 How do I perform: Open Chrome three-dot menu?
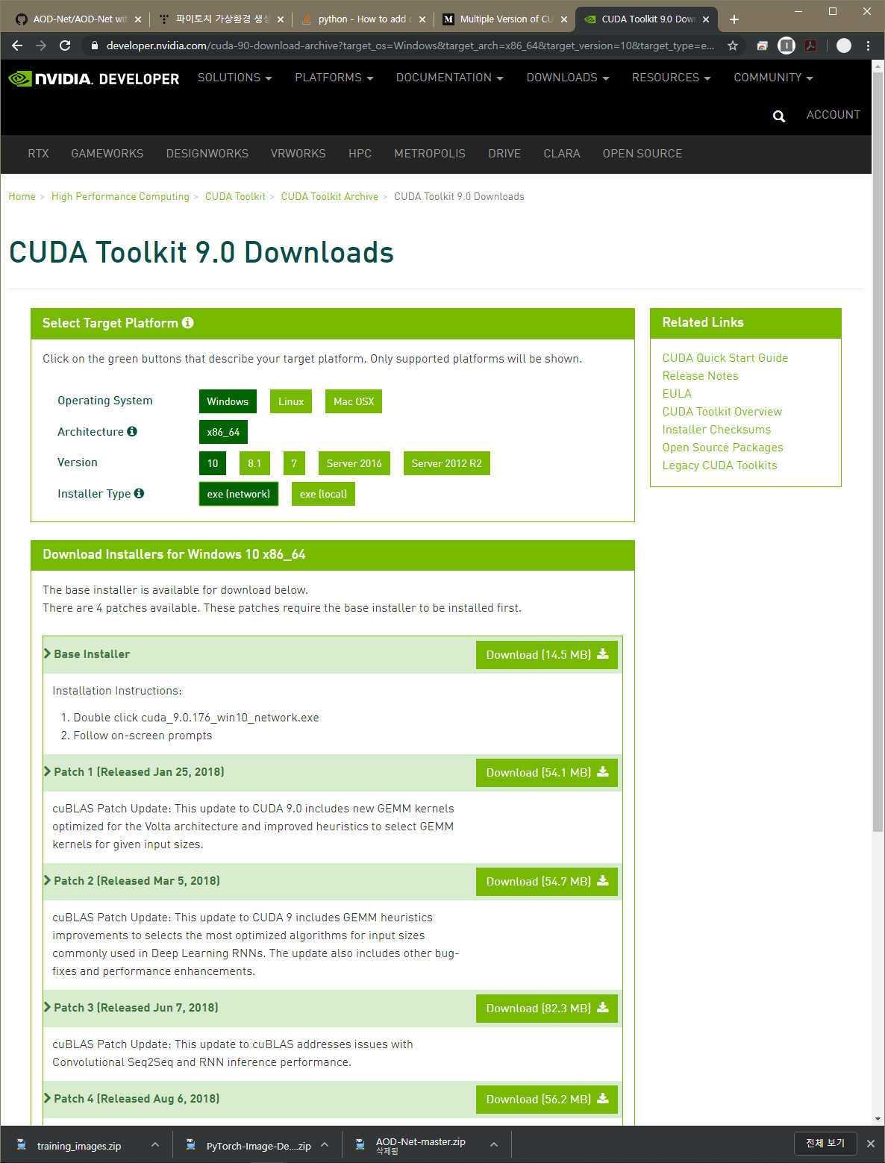coord(868,46)
